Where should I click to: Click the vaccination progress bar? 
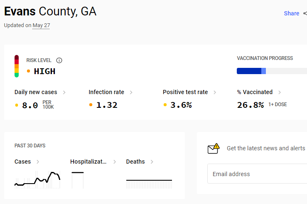[x=272, y=71]
